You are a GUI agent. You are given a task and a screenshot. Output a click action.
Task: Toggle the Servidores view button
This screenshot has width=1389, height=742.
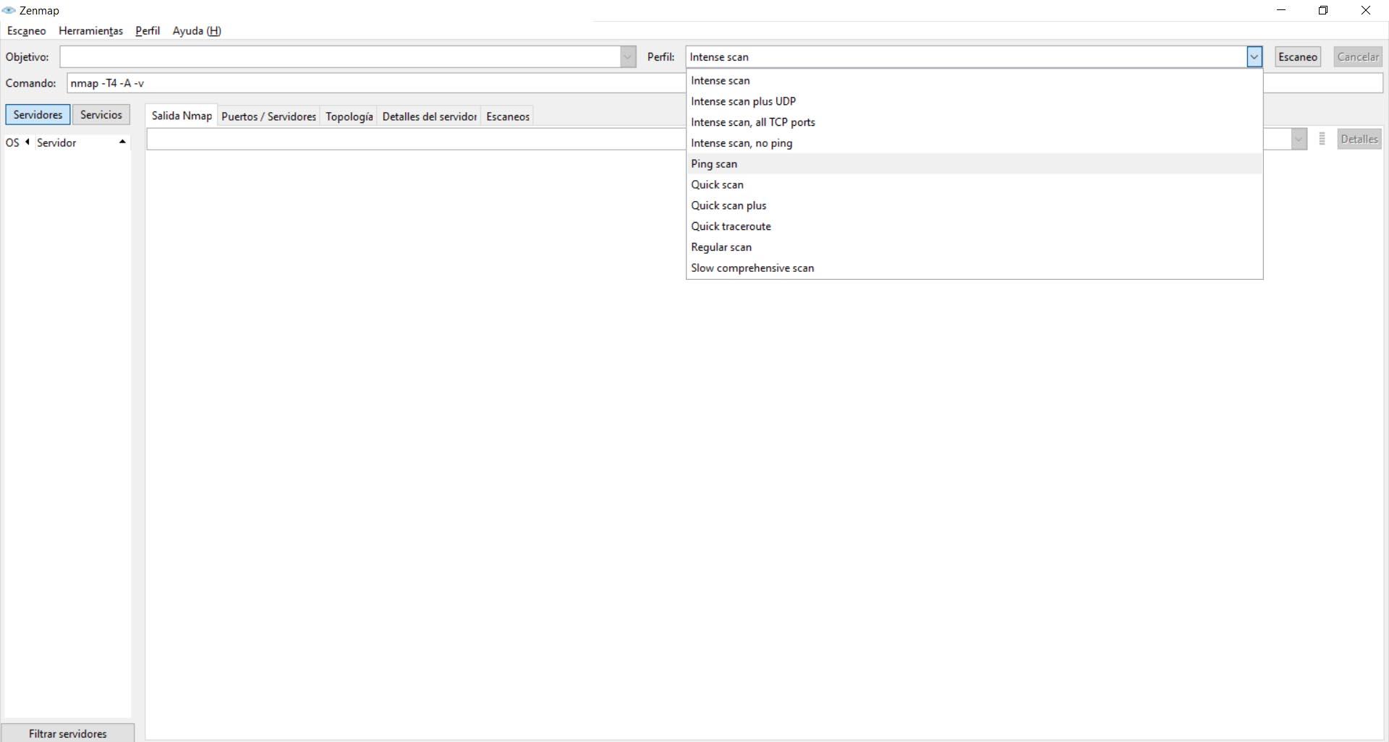(x=38, y=115)
